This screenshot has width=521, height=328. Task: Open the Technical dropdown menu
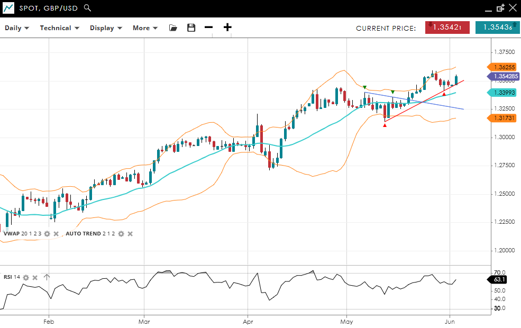coord(59,28)
